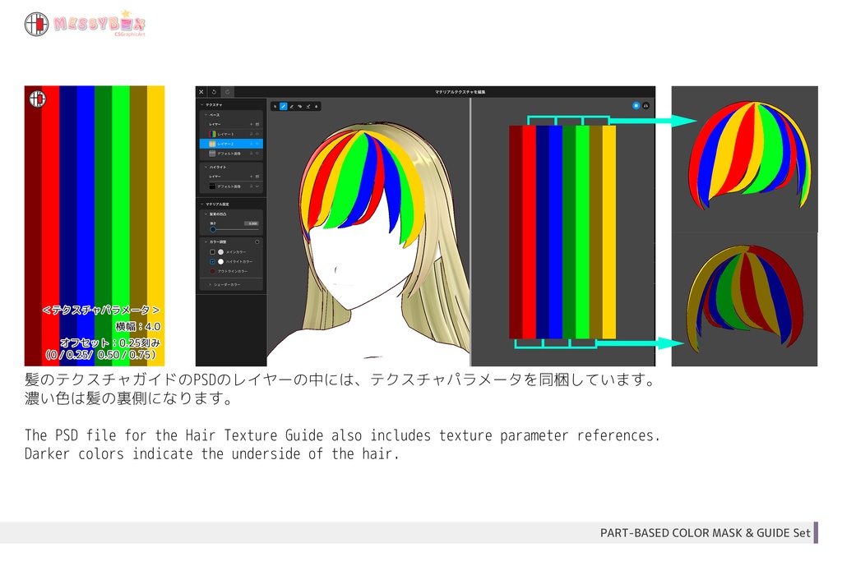Enable the メインカラー checkbox
This screenshot has width=842, height=561.
[213, 252]
